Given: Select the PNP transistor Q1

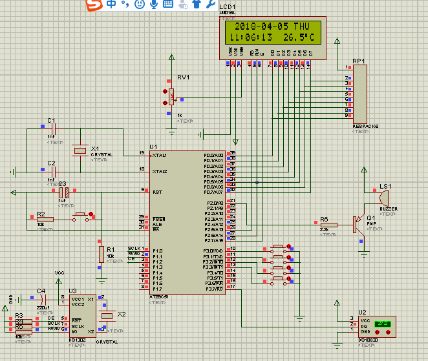Looking at the screenshot, I should tap(358, 224).
